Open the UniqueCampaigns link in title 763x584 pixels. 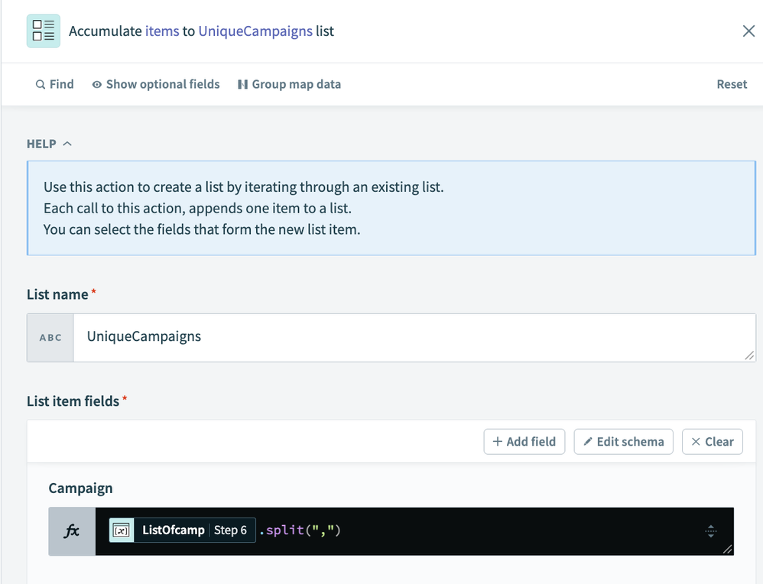(x=255, y=31)
